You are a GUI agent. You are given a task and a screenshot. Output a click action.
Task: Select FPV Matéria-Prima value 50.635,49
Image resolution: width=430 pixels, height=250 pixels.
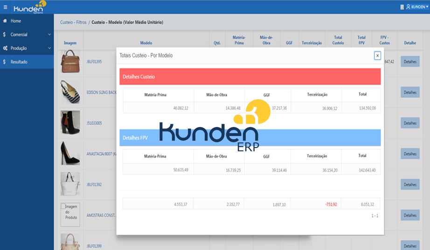pyautogui.click(x=180, y=170)
